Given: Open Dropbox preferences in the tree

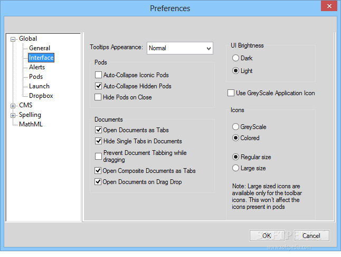Looking at the screenshot, I should (x=41, y=96).
